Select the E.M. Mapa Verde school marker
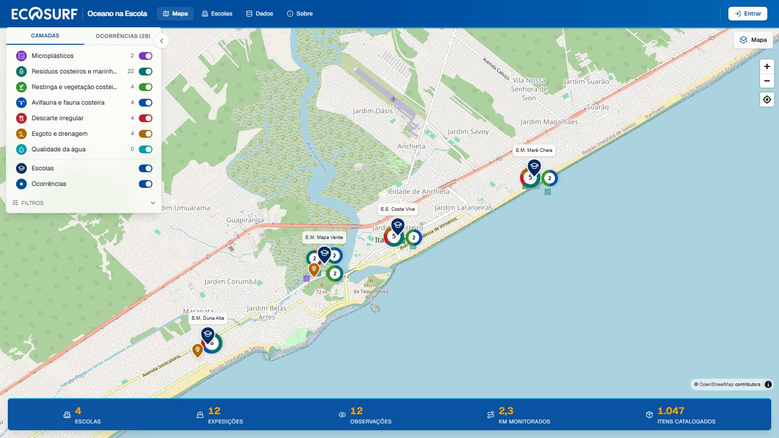The width and height of the screenshot is (779, 438). [324, 255]
